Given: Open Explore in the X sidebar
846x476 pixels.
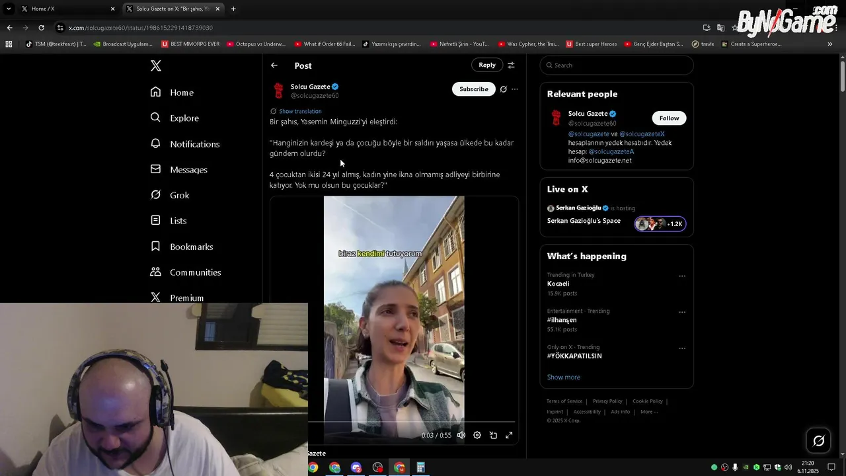Looking at the screenshot, I should [174, 118].
